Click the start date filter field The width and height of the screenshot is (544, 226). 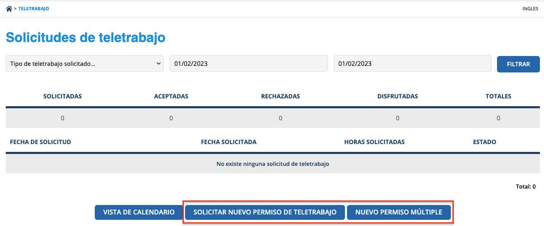(249, 63)
